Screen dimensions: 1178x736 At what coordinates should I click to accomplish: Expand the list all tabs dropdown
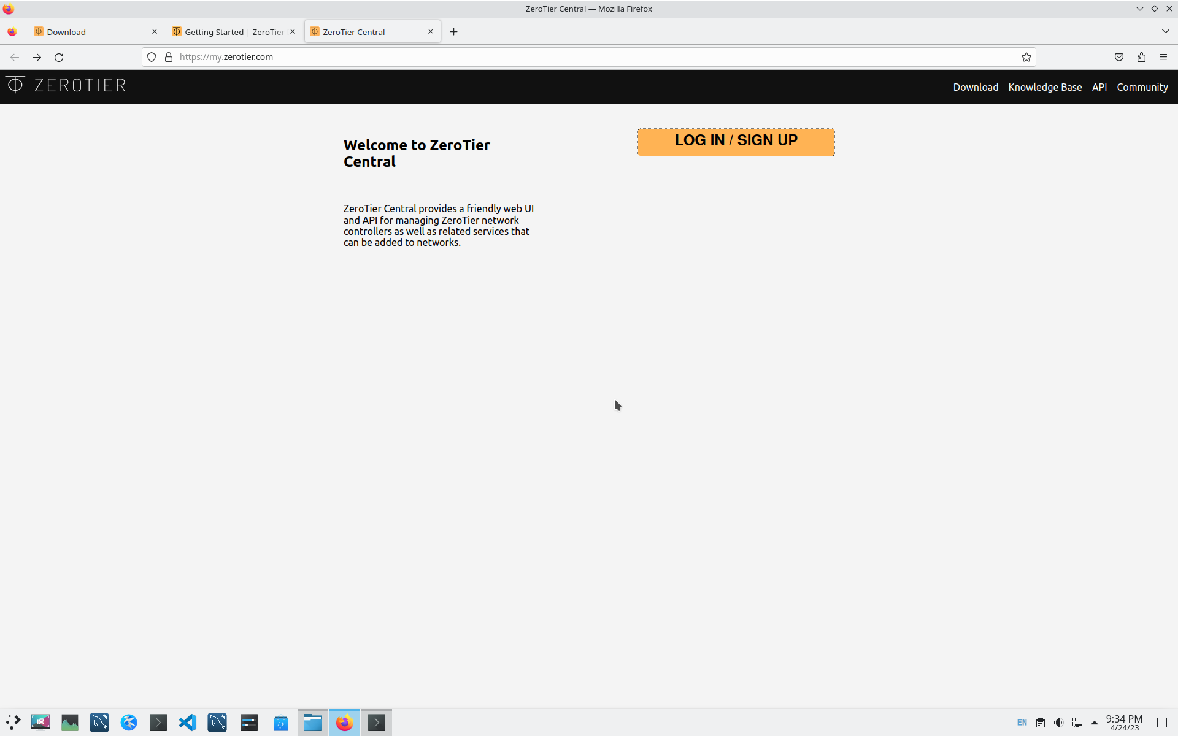[x=1165, y=31]
